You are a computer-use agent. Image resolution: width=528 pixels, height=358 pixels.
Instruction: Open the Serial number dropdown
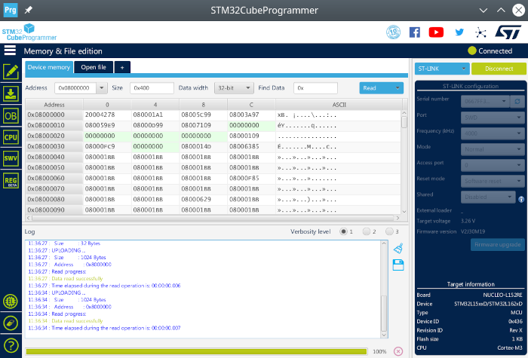485,101
